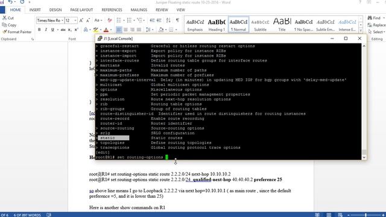Apply the yellow text highlight color
Screen dimensions: 386x217
95,30
